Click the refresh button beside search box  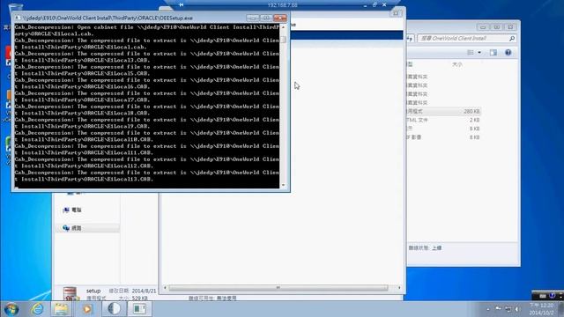click(x=410, y=38)
